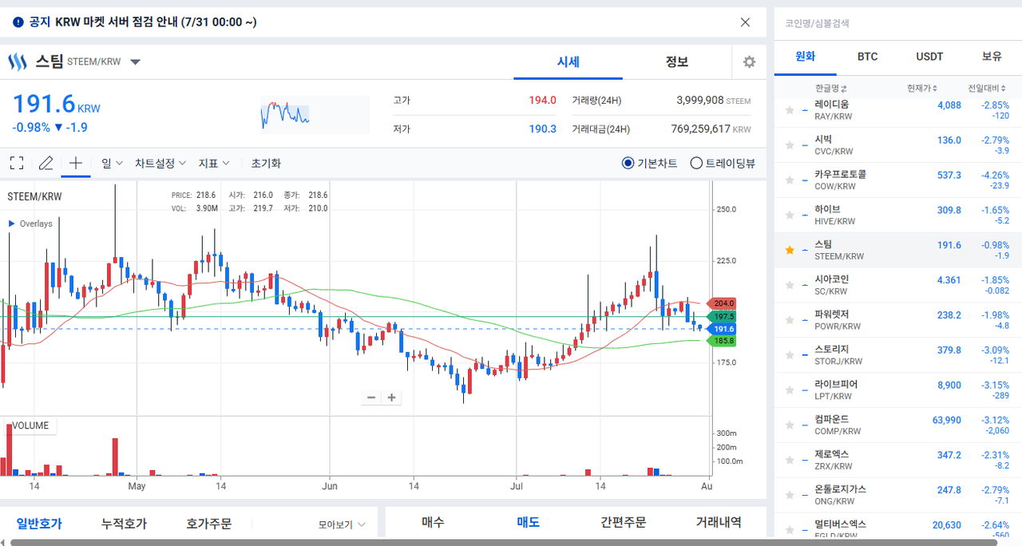
Task: Reset chart with 초기화 button
Action: [266, 163]
